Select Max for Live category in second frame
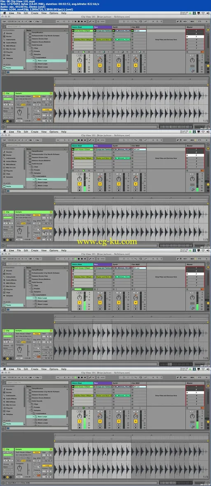 [x=10, y=167]
